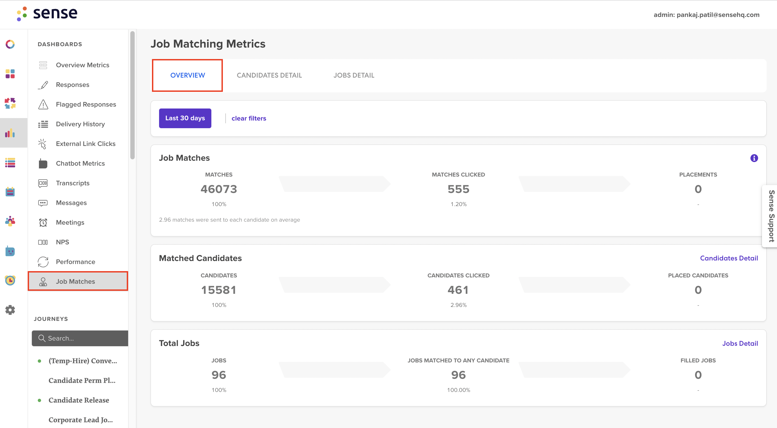Click the Performance refresh icon
This screenshot has height=428, width=777.
[x=43, y=262]
